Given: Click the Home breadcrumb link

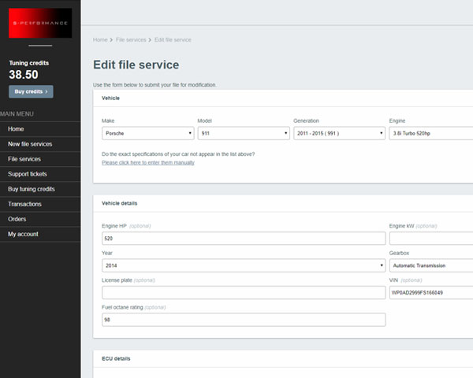Looking at the screenshot, I should [x=99, y=39].
